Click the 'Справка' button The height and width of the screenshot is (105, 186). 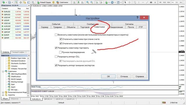(x=139, y=76)
